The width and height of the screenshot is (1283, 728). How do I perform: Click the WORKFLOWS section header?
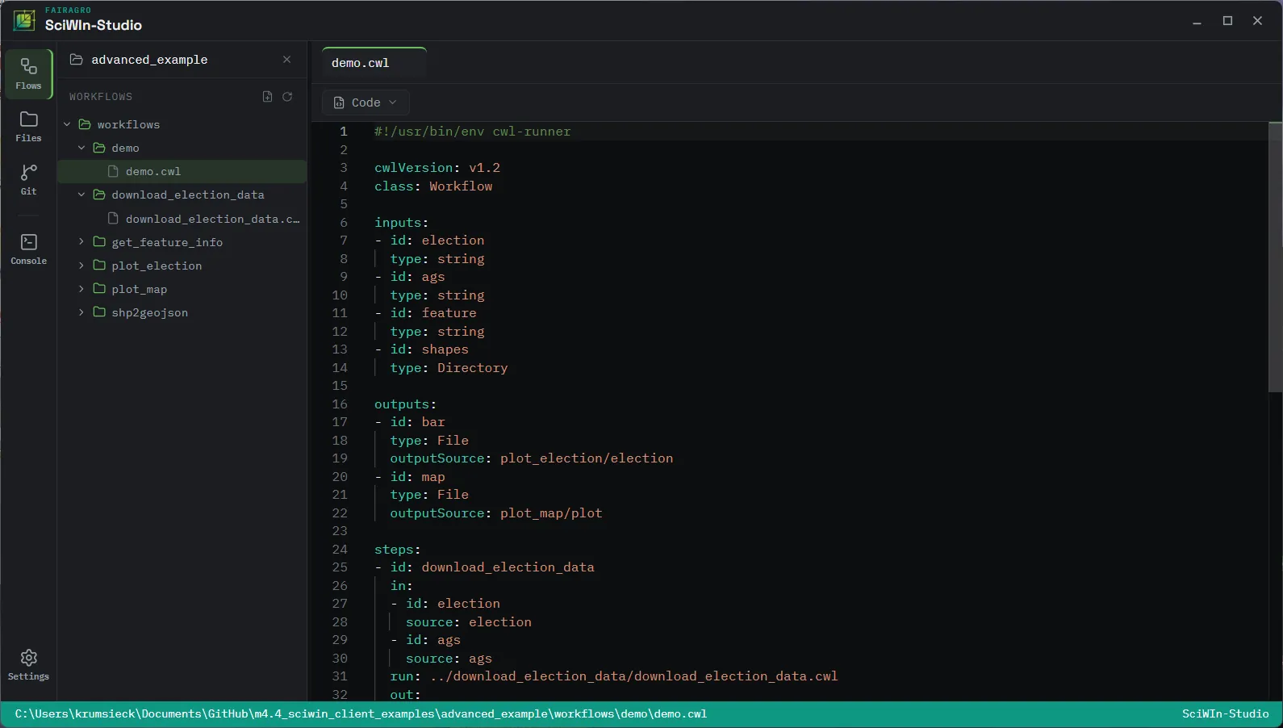click(101, 97)
